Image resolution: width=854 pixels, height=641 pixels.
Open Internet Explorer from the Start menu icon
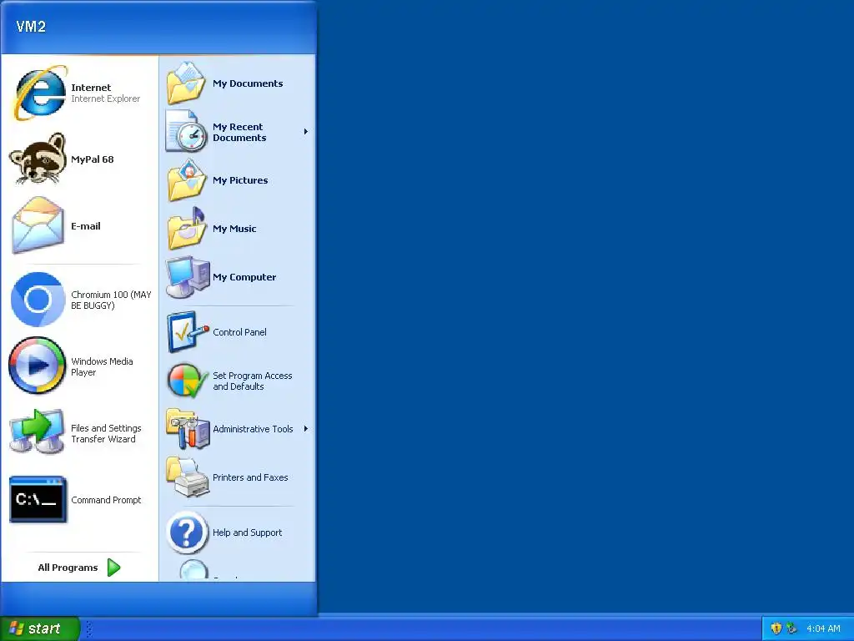[41, 93]
